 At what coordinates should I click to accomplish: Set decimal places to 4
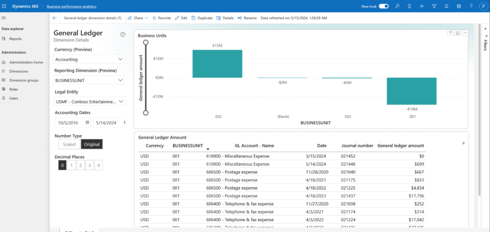click(99, 165)
